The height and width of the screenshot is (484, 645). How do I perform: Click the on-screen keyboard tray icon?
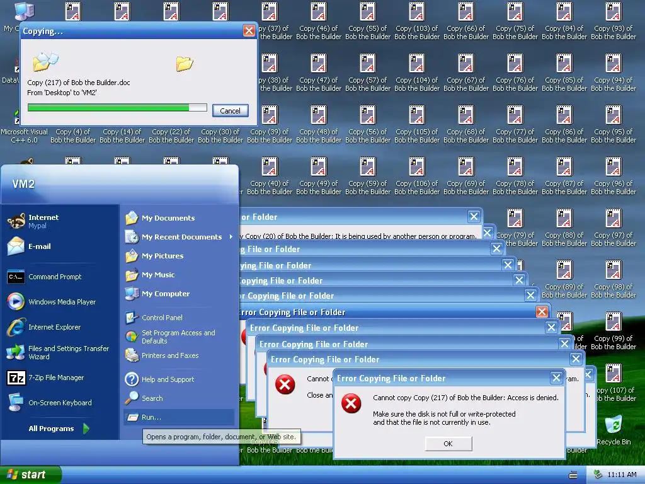point(573,475)
